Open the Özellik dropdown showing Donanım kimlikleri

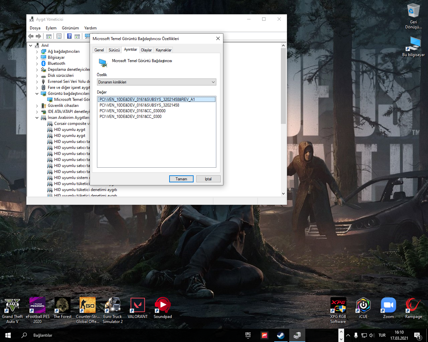(156, 82)
